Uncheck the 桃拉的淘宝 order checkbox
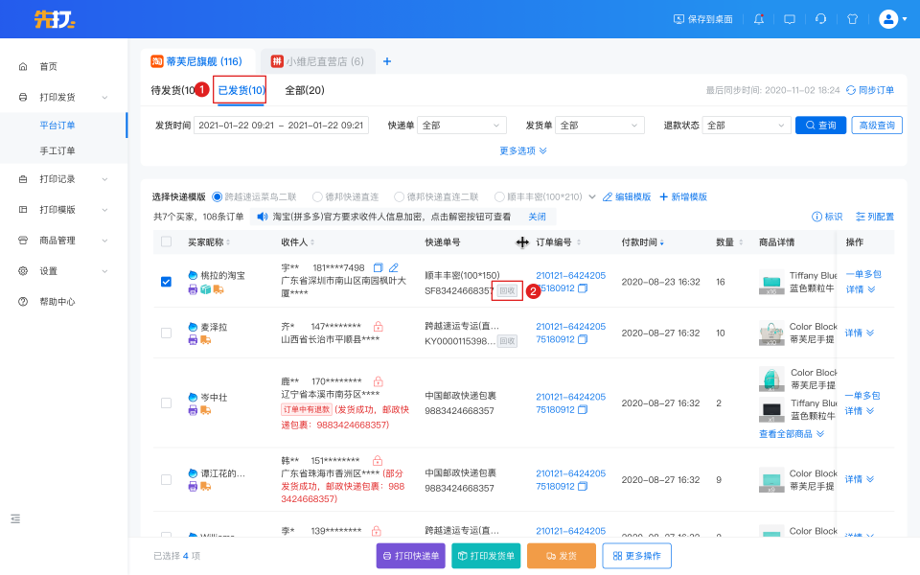The width and height of the screenshot is (920, 575). pos(167,282)
